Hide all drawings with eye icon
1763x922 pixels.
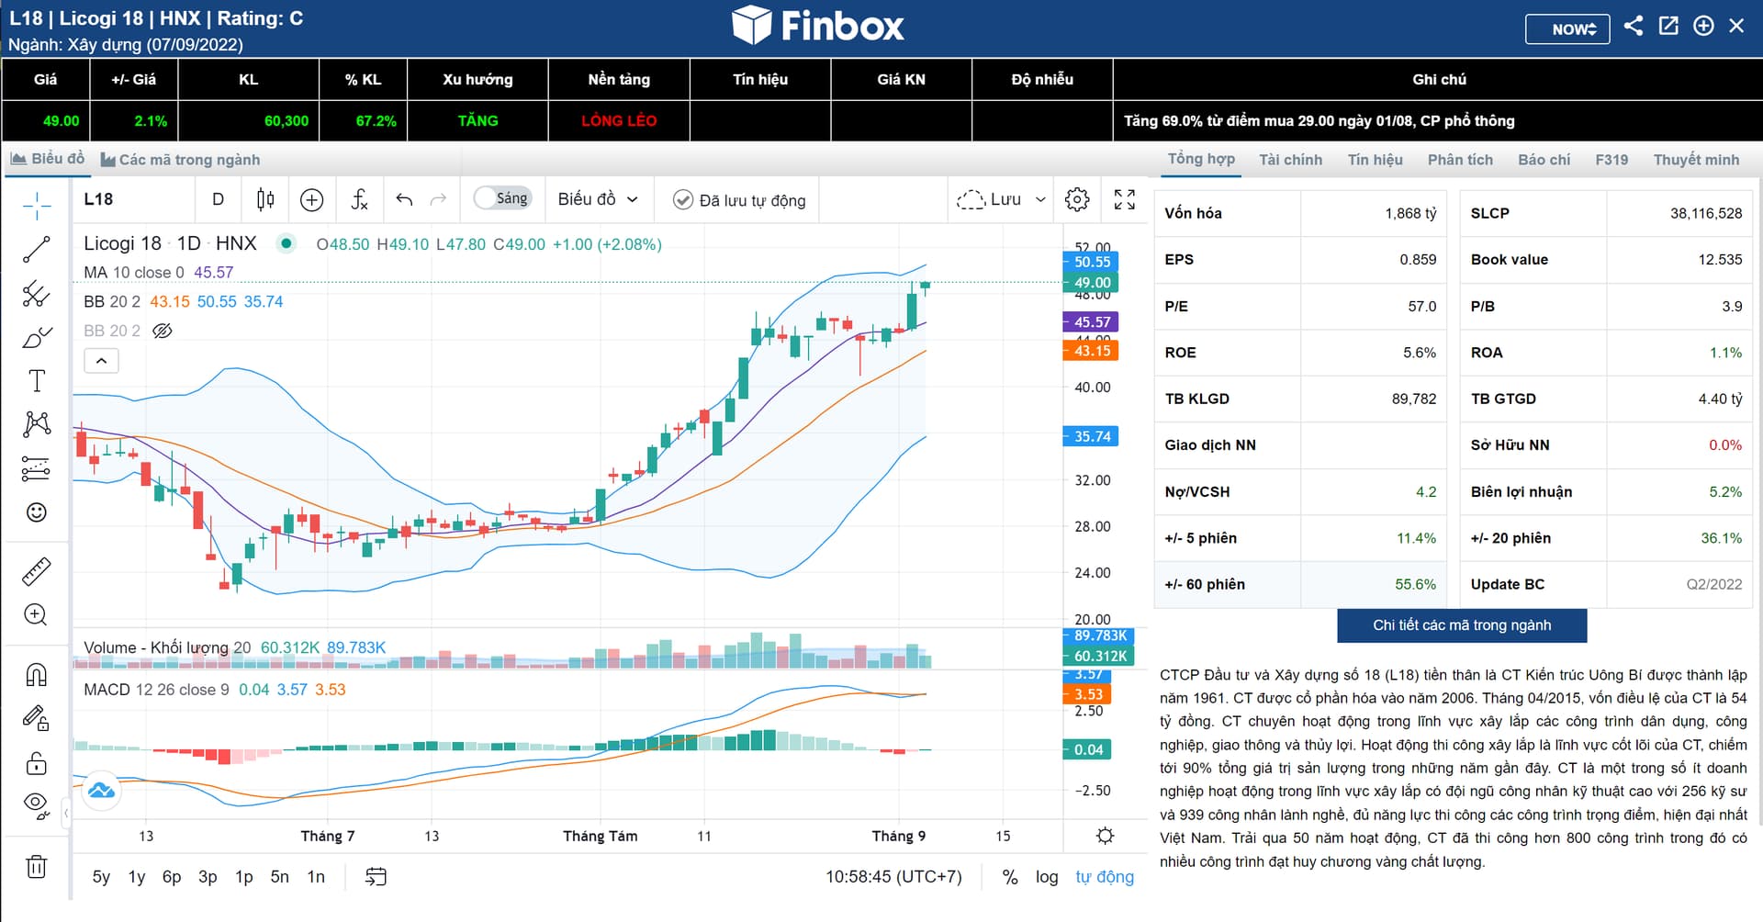(37, 805)
